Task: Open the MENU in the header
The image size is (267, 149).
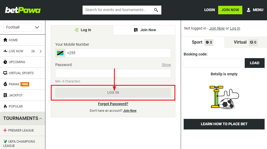Action: tap(255, 10)
